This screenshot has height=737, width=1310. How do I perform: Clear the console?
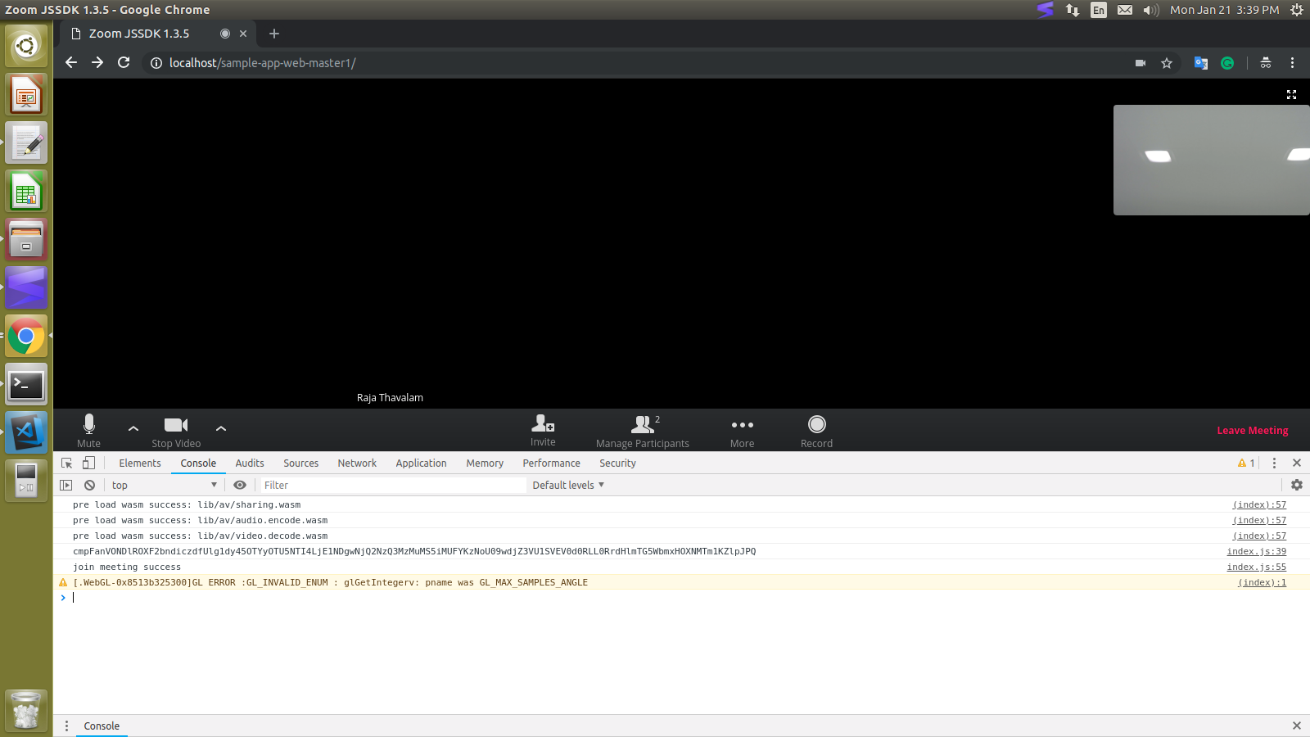point(89,485)
